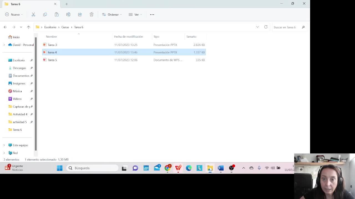Image resolution: width=355 pixels, height=199 pixels.
Task: Open the three-dots more options menu
Action: 152,14
